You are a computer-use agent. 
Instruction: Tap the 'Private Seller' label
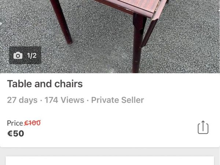coord(118,100)
